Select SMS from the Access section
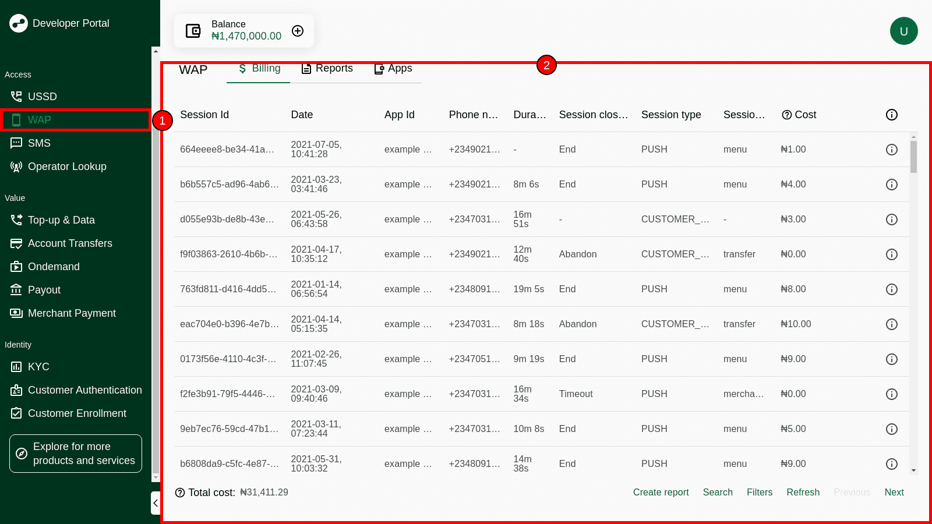Screen dimensions: 932x524 pyautogui.click(x=39, y=143)
